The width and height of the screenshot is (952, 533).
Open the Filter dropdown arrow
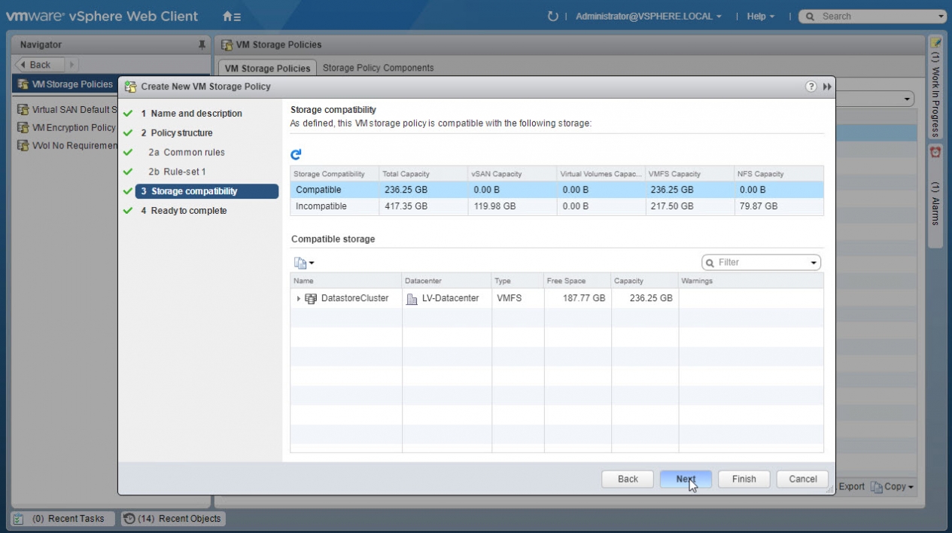pos(814,263)
